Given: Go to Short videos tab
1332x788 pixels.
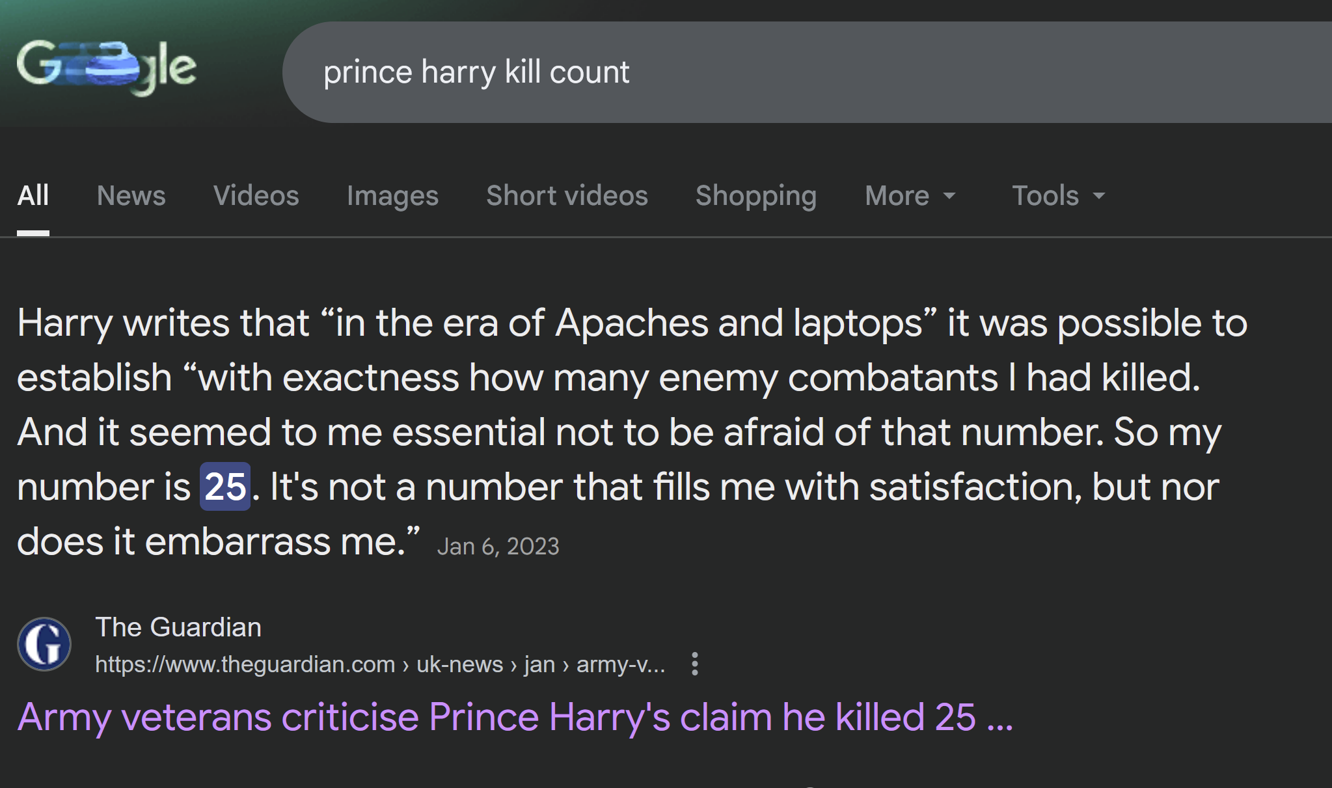Looking at the screenshot, I should pyautogui.click(x=567, y=195).
